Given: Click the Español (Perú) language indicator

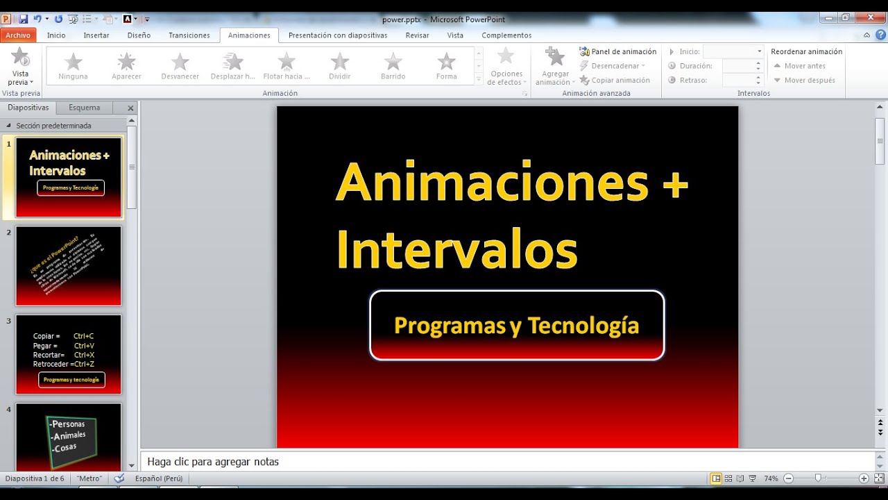Looking at the screenshot, I should 159,478.
